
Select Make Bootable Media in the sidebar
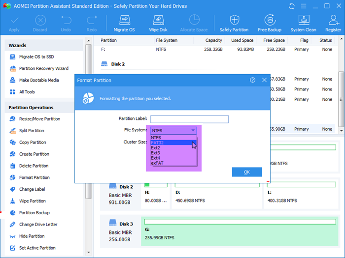[39, 81]
